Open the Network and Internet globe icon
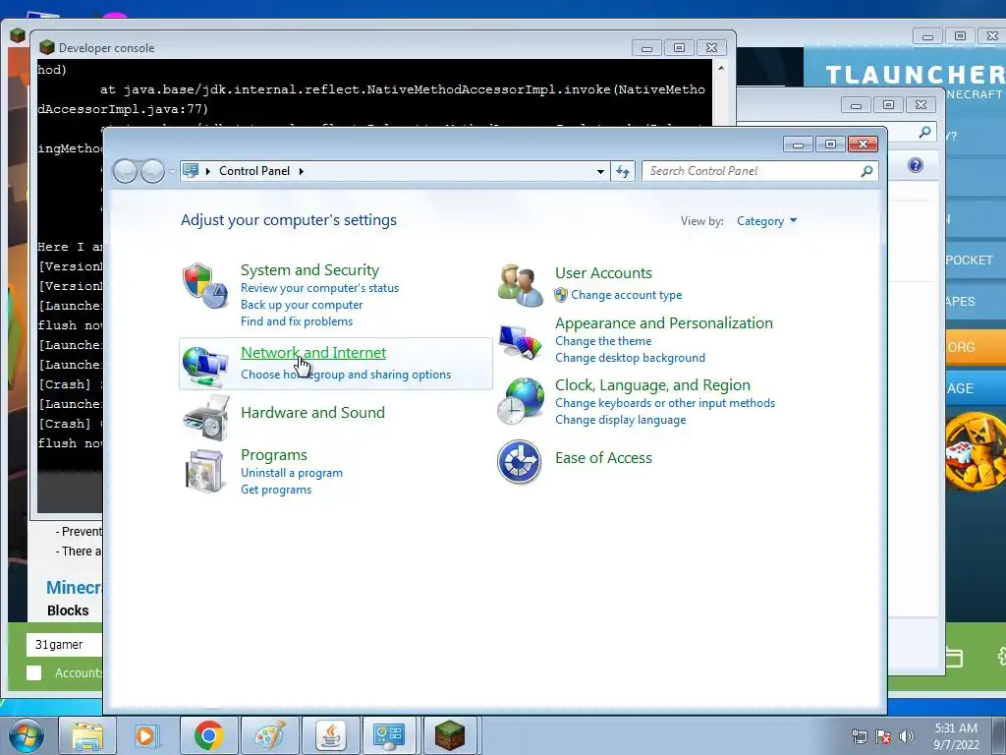Viewport: 1006px width, 755px height. (204, 366)
